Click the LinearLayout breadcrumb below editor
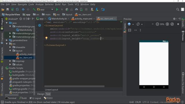185x104 pixels. click(x=51, y=90)
